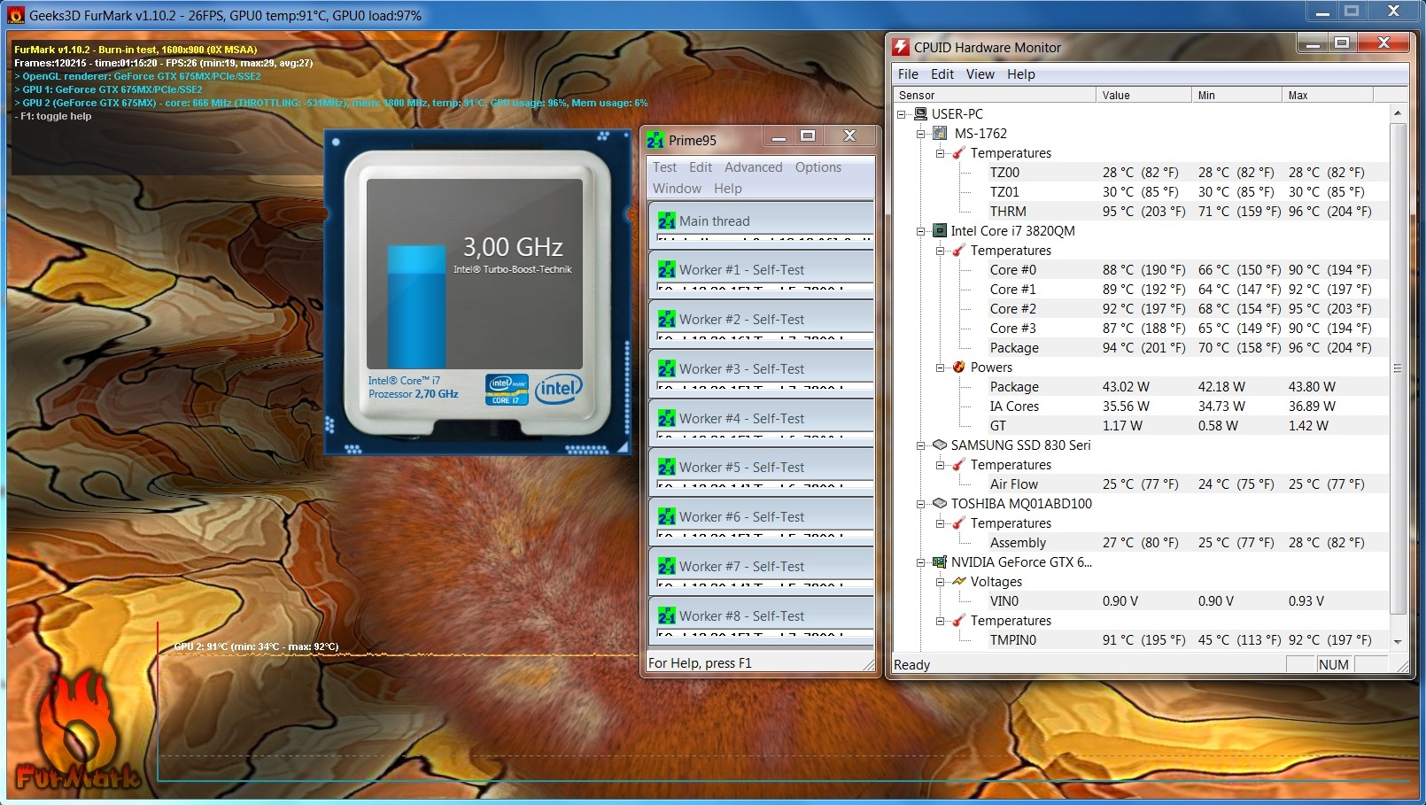Click the Worker #1 Self-Test window icon
This screenshot has width=1426, height=805.
coord(667,269)
